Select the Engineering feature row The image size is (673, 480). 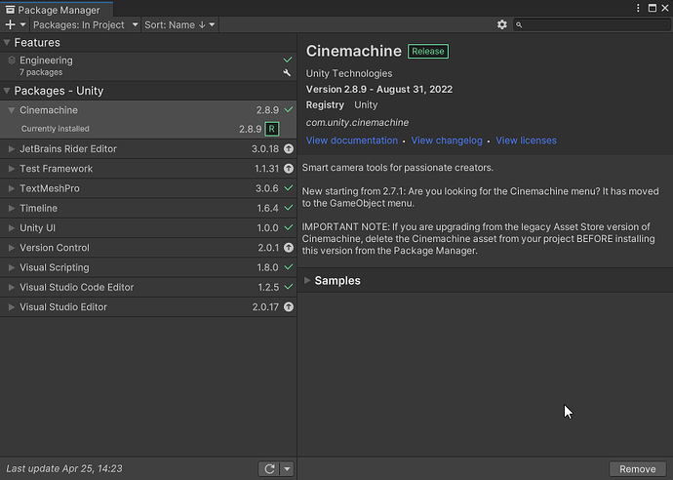(x=148, y=66)
